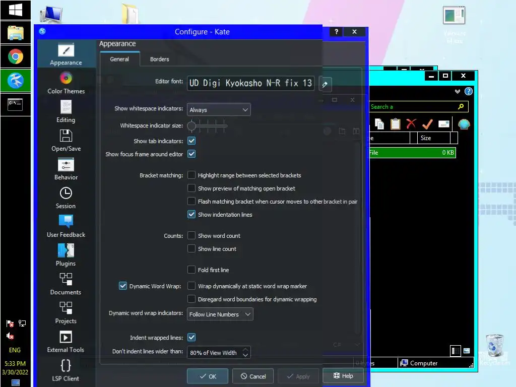Screen dimensions: 516x387
Task: Open the Recycle Bin on desktop
Action: pyautogui.click(x=495, y=349)
